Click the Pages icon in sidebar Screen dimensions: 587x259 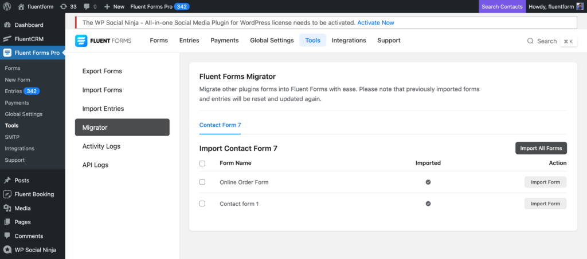tap(7, 222)
